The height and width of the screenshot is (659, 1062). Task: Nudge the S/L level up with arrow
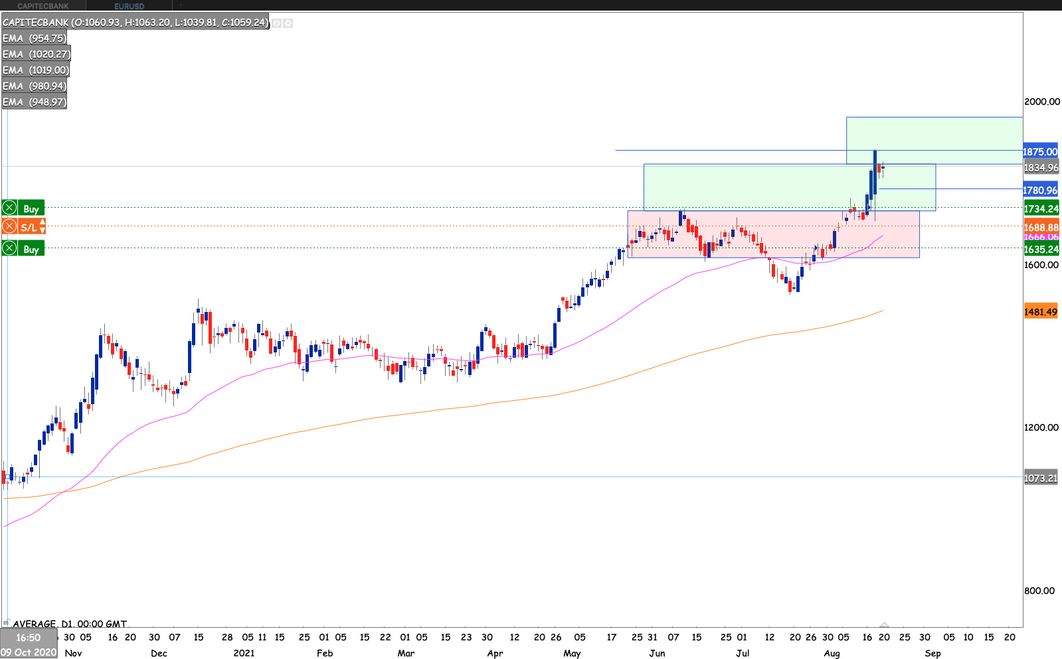pyautogui.click(x=43, y=223)
